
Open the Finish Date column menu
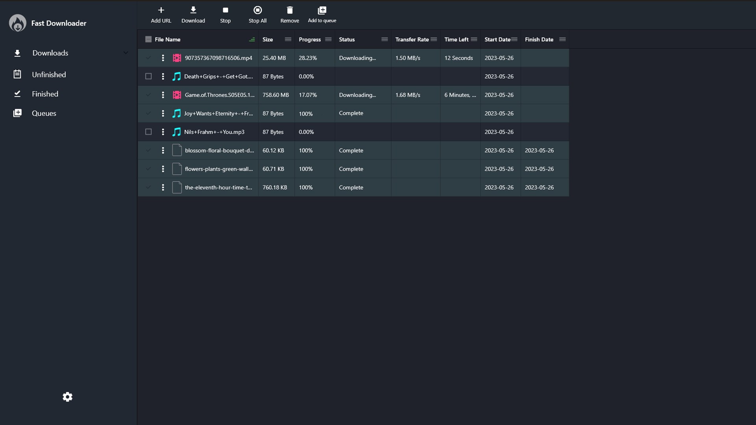point(562,39)
